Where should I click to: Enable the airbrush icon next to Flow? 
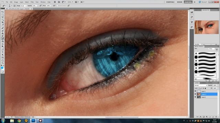point(54,6)
